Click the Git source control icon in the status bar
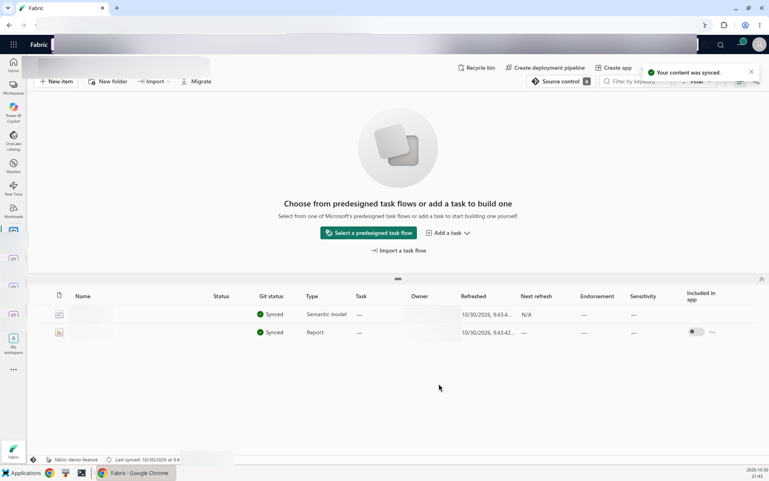This screenshot has height=481, width=769. tap(34, 460)
